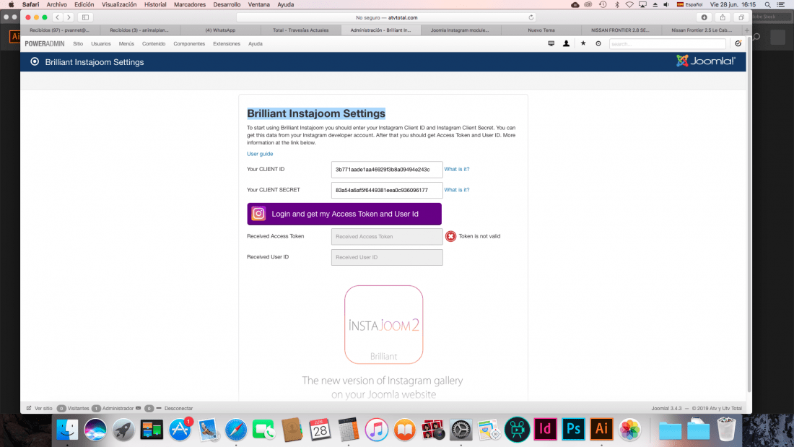794x447 pixels.
Task: Click the Instajoom 2 Brilliant logo image
Action: 383,324
